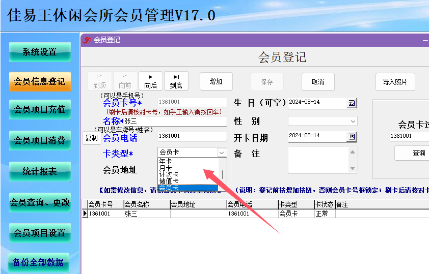Click the 会员登记 window title icon
429x274 pixels.
coord(87,40)
